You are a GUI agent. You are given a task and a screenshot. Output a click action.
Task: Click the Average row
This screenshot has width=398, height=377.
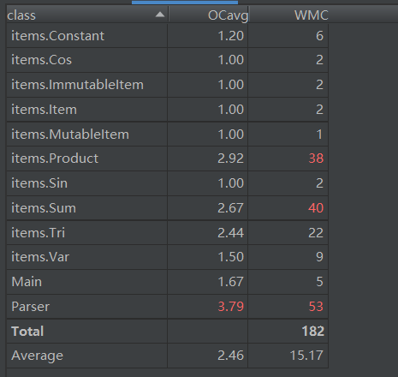168,356
